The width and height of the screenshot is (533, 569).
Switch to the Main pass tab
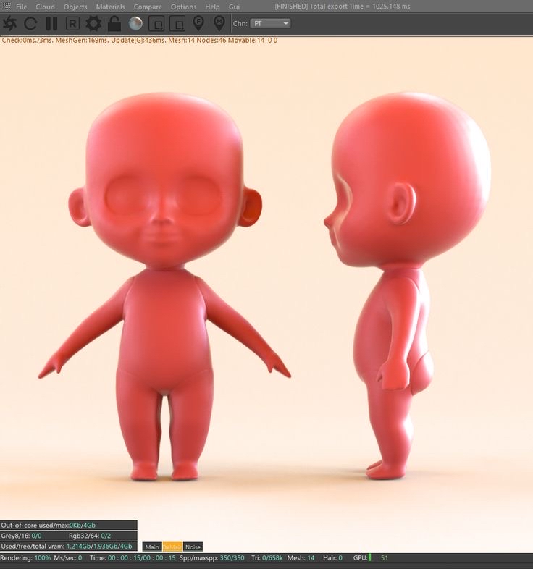152,547
